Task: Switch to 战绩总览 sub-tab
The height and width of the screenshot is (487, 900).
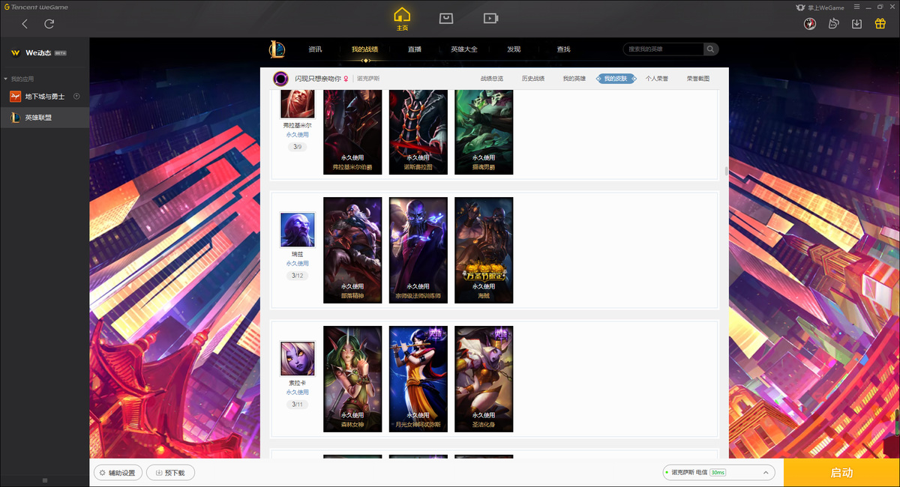Action: 492,78
